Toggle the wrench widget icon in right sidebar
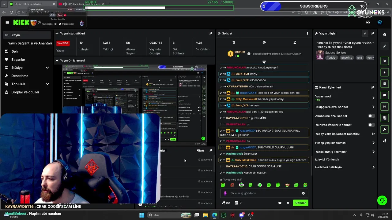Screen dimensions: 392x220 (385, 129)
